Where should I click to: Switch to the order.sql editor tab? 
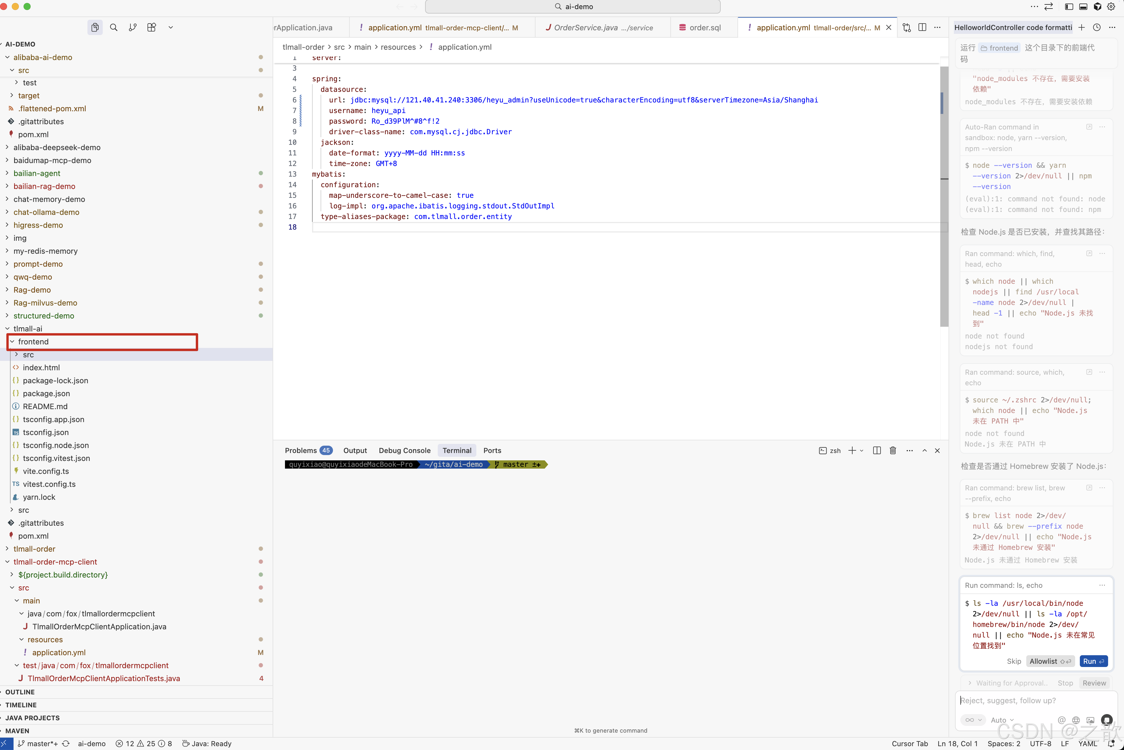704,28
